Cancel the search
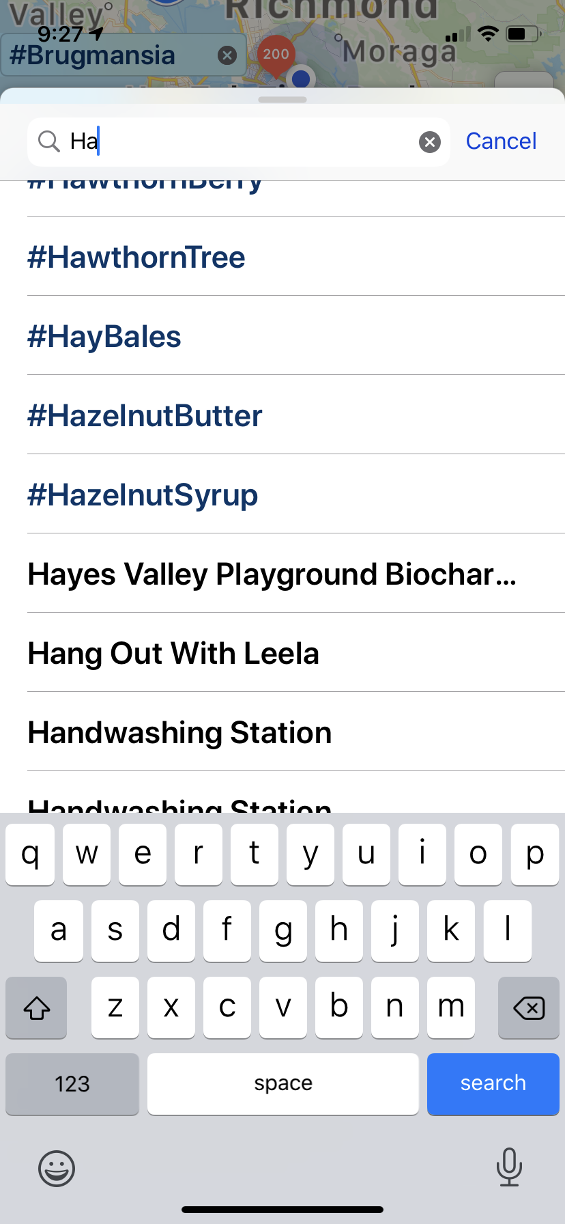This screenshot has height=1224, width=565. pos(501,141)
